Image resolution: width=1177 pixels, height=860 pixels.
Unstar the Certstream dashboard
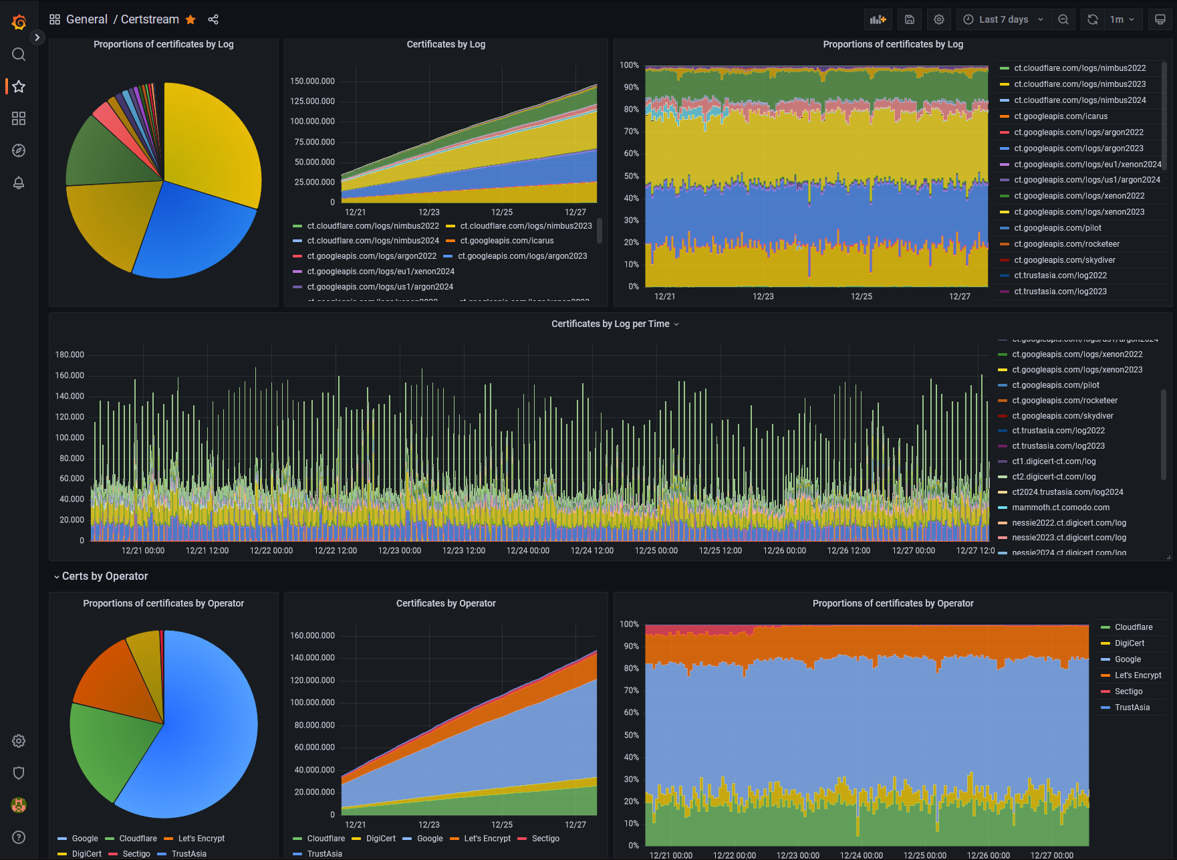pos(190,19)
